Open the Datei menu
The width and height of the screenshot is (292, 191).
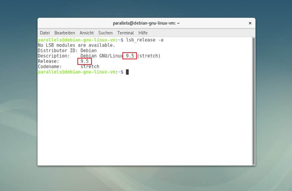click(x=45, y=33)
